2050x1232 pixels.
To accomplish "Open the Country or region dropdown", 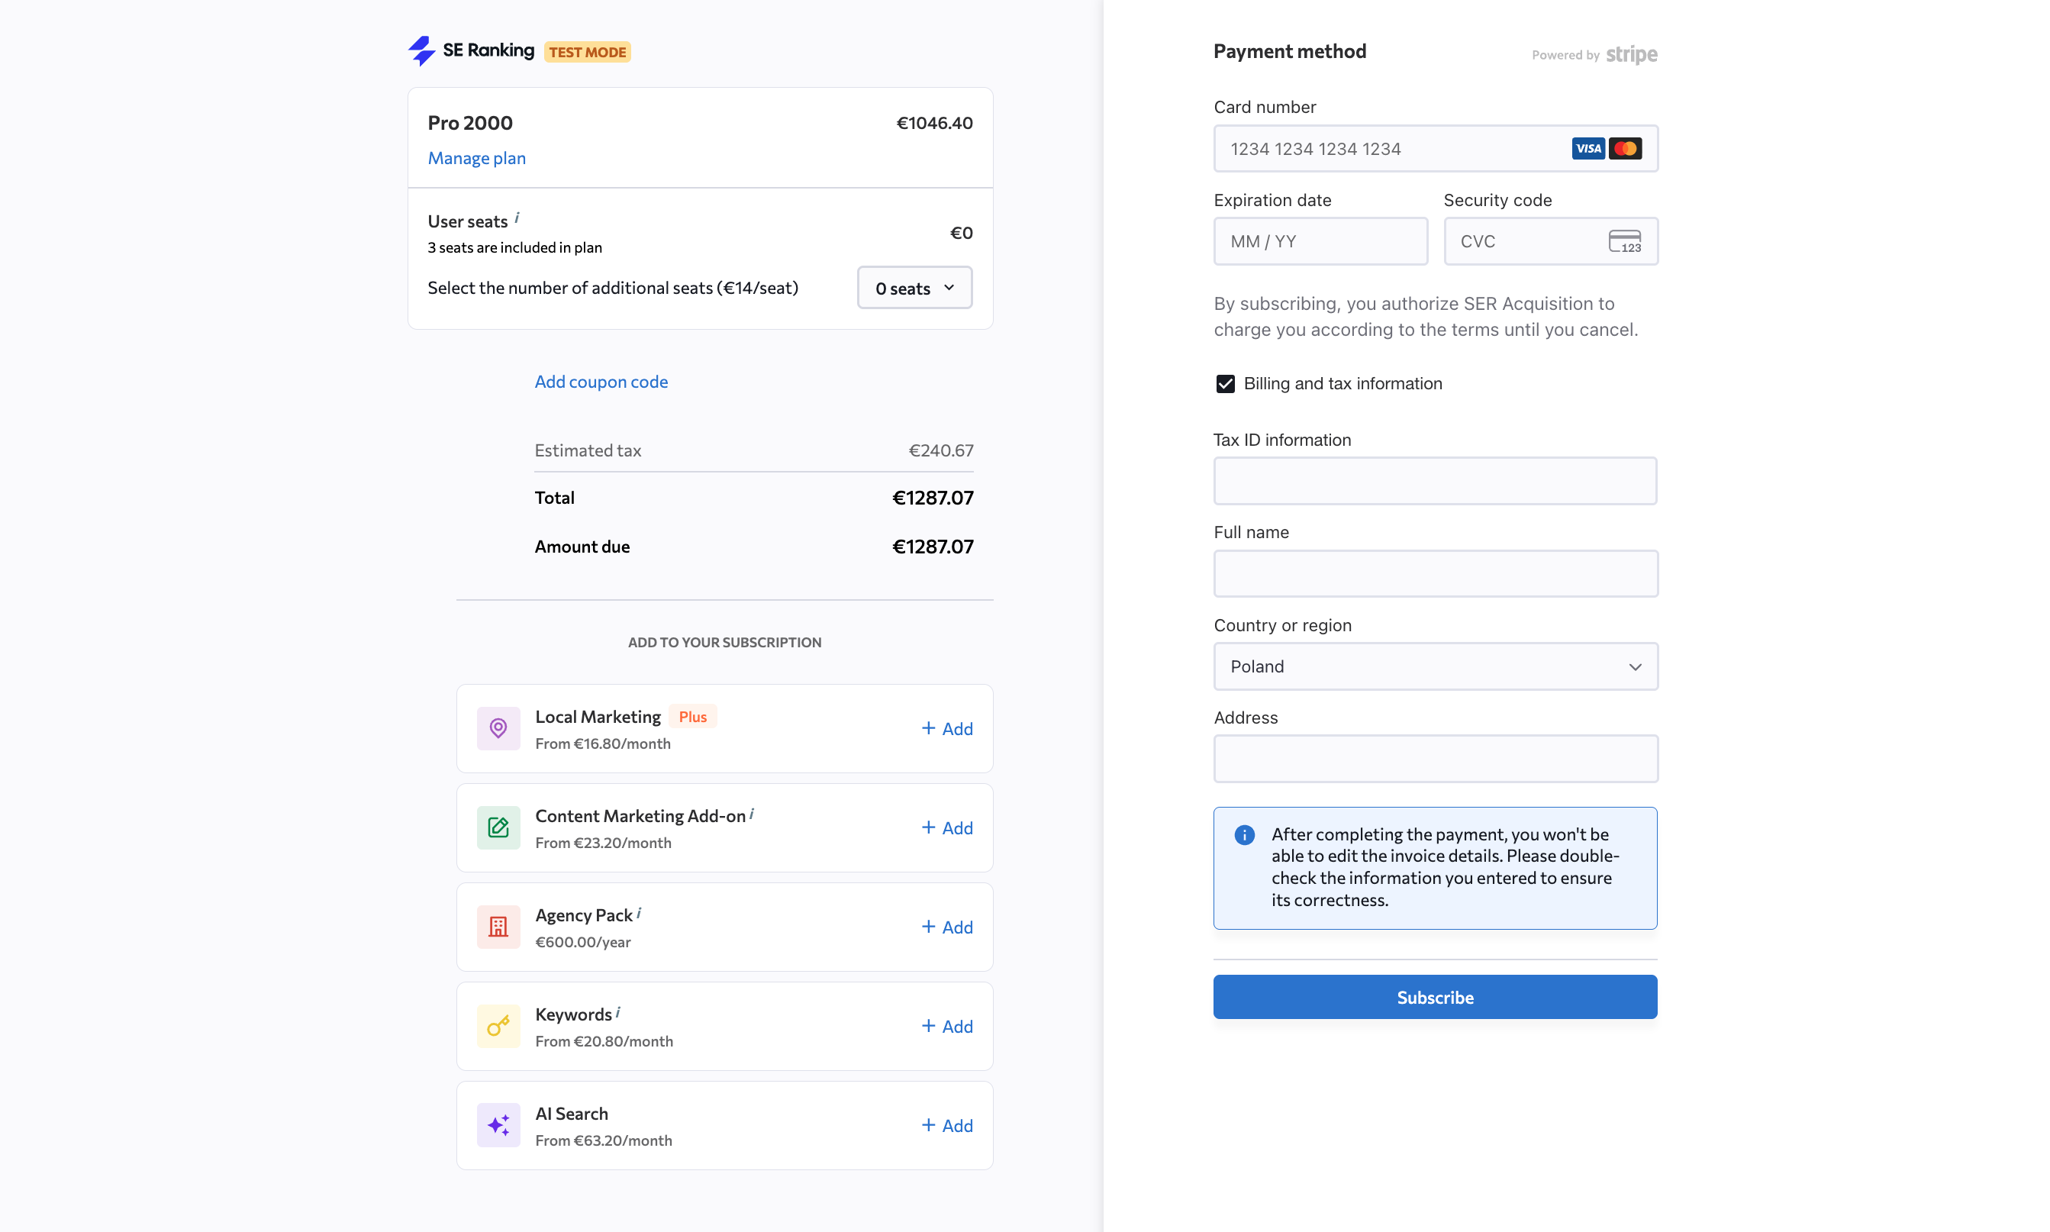I will point(1434,666).
